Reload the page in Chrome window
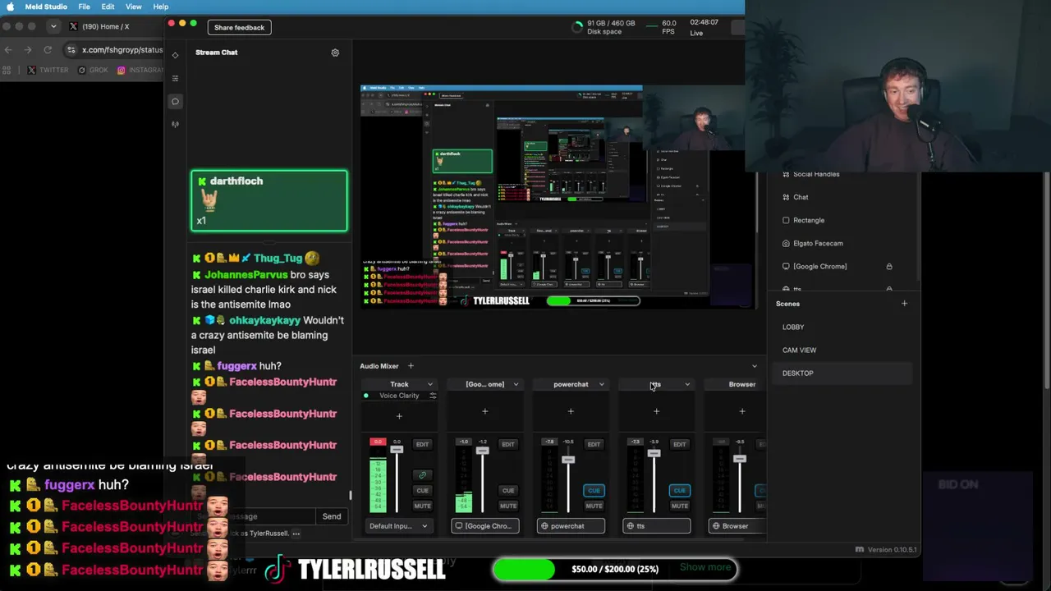 48,50
